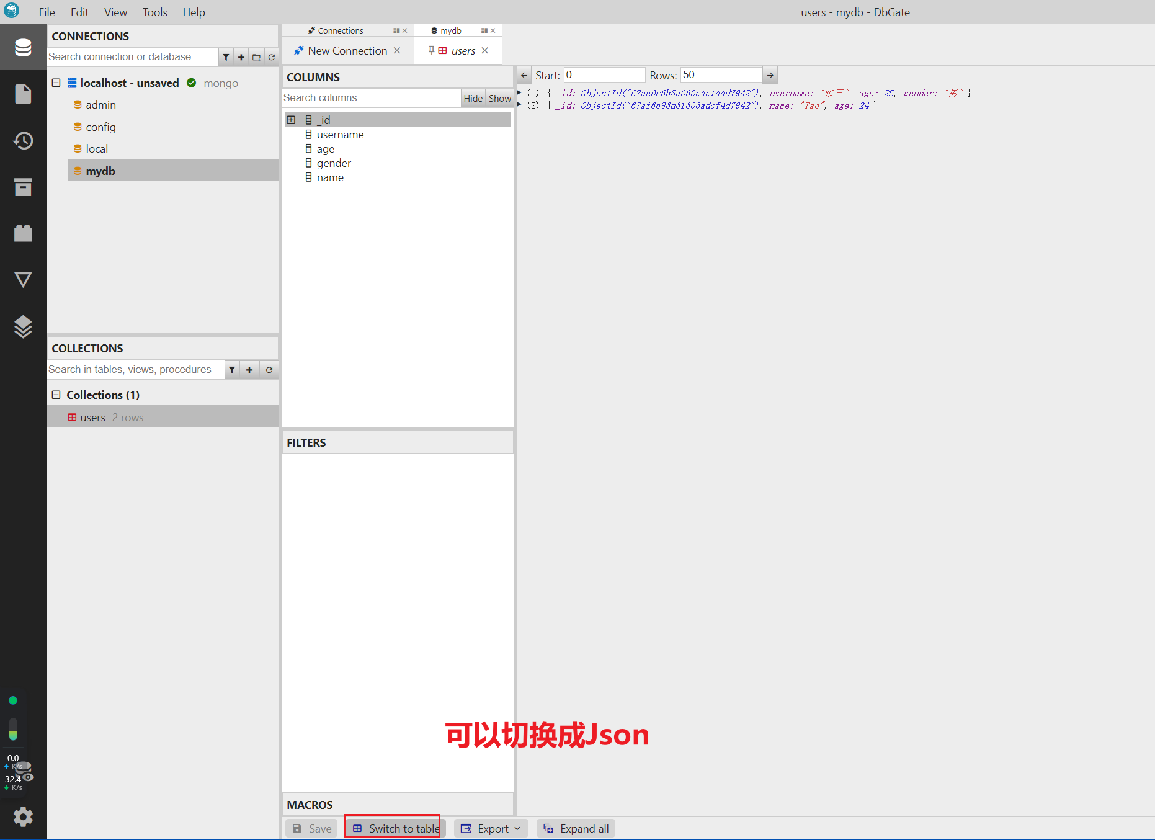The image size is (1155, 840).
Task: Select the admin database
Action: point(100,105)
